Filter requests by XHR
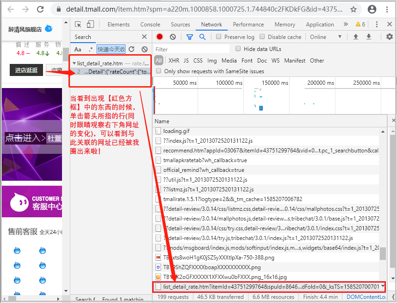 [174, 61]
